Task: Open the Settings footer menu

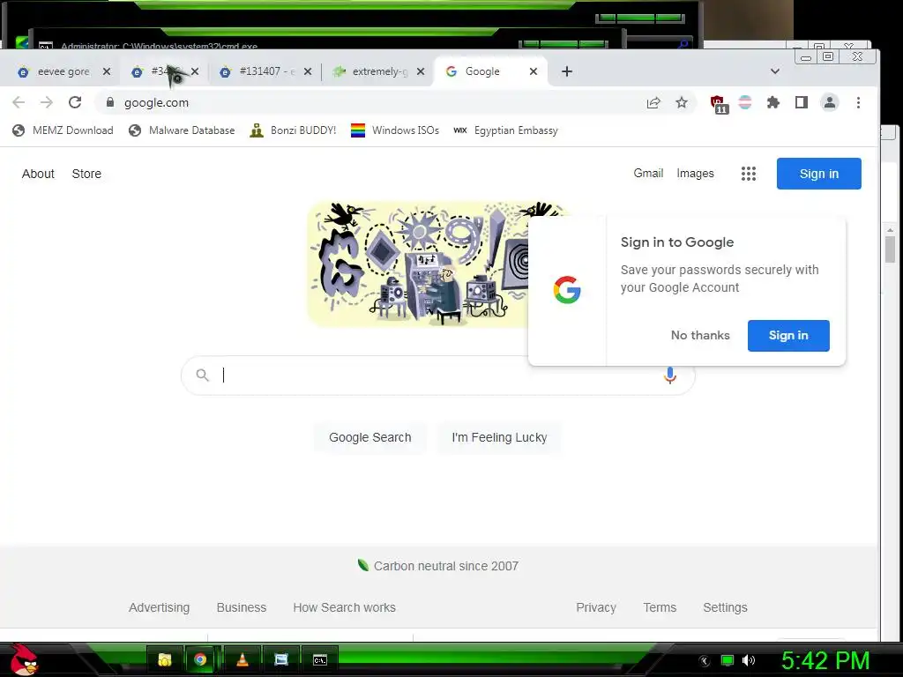Action: click(x=725, y=607)
